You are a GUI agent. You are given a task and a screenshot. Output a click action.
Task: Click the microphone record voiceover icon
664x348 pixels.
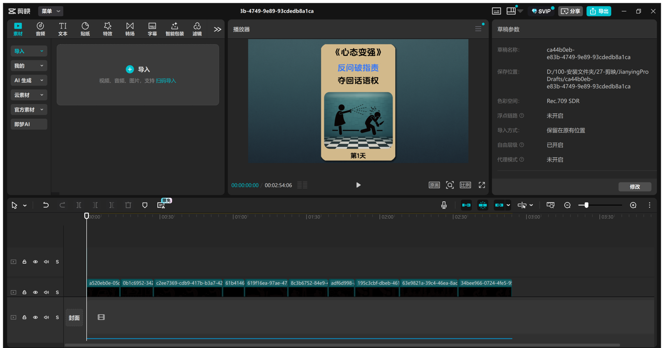click(444, 205)
